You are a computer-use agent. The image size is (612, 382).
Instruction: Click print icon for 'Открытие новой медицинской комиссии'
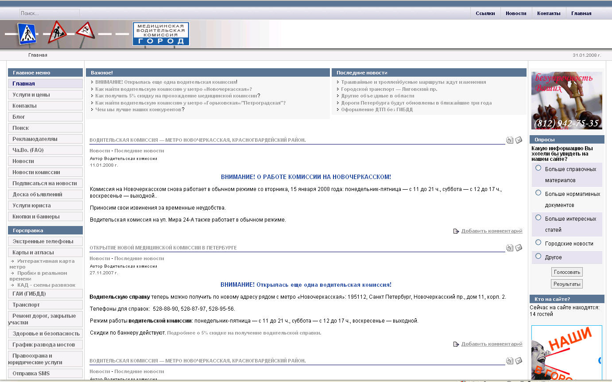pyautogui.click(x=510, y=248)
